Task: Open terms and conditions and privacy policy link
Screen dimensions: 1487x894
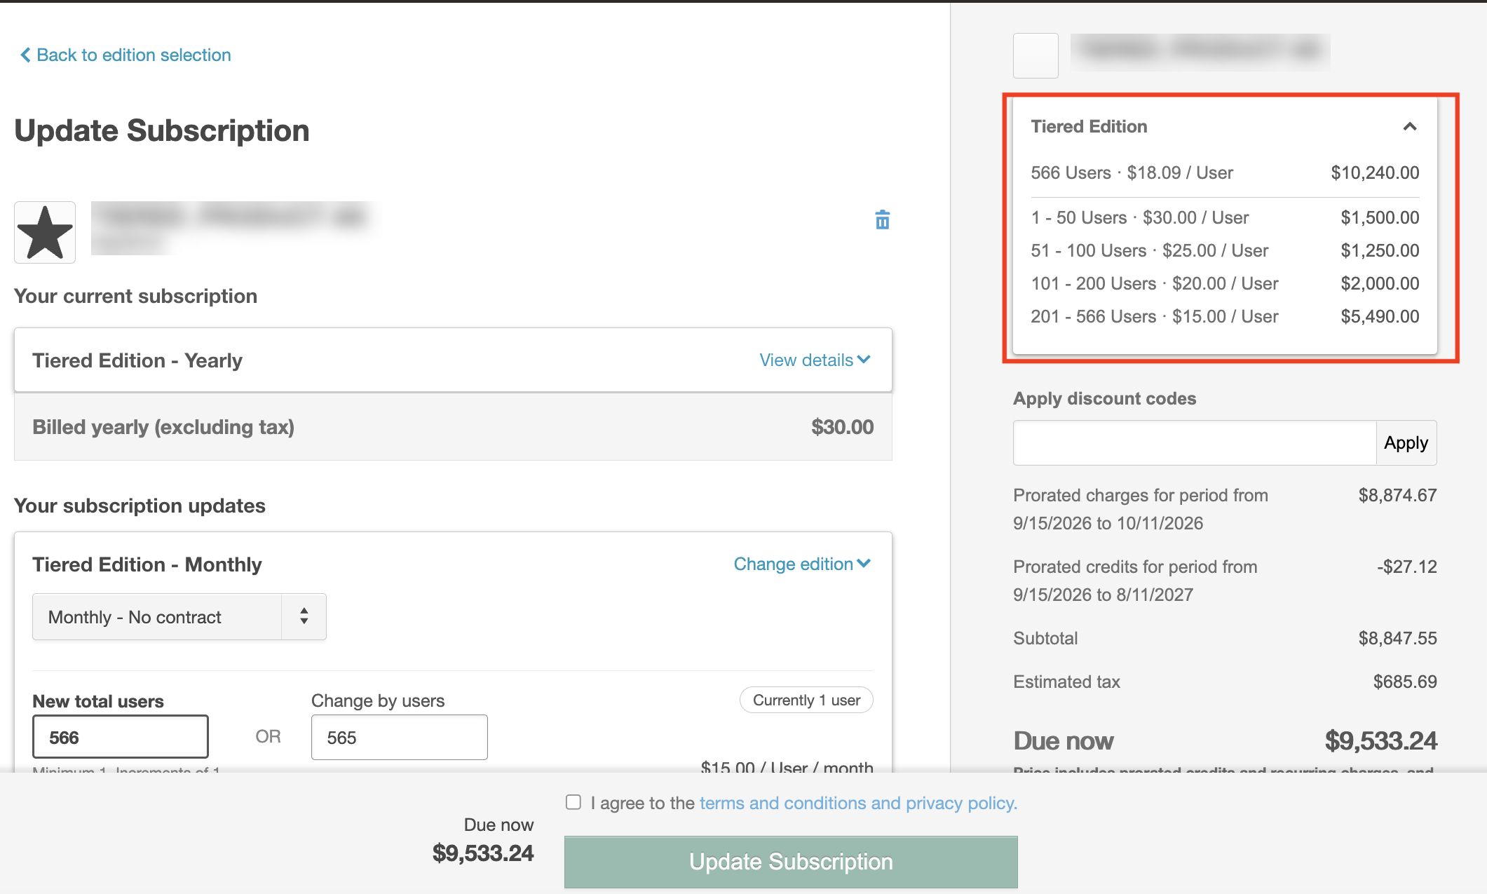Action: (x=858, y=803)
